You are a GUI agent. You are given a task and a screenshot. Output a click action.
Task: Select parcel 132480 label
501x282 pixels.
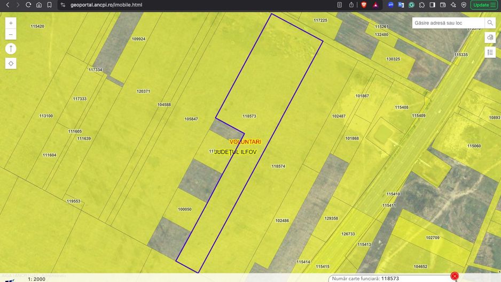pos(381,35)
